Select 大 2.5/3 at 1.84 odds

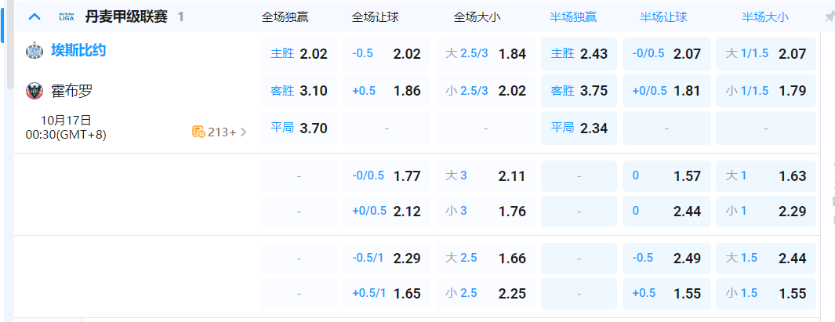pos(485,54)
